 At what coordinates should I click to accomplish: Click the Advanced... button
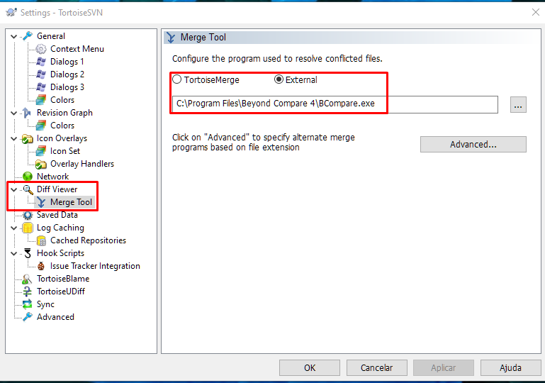coord(473,145)
